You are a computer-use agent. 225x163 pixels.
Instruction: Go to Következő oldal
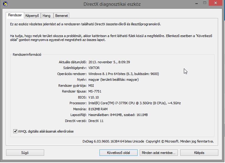pos(119,153)
